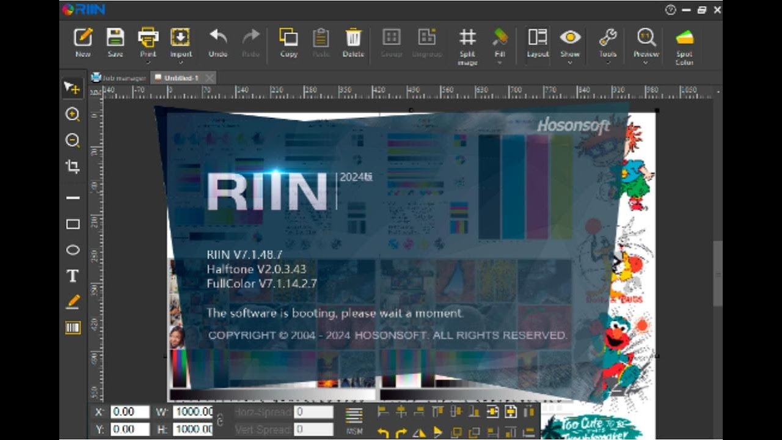Select the Zoom out magnifier tool
This screenshot has width=782, height=440.
coord(73,141)
